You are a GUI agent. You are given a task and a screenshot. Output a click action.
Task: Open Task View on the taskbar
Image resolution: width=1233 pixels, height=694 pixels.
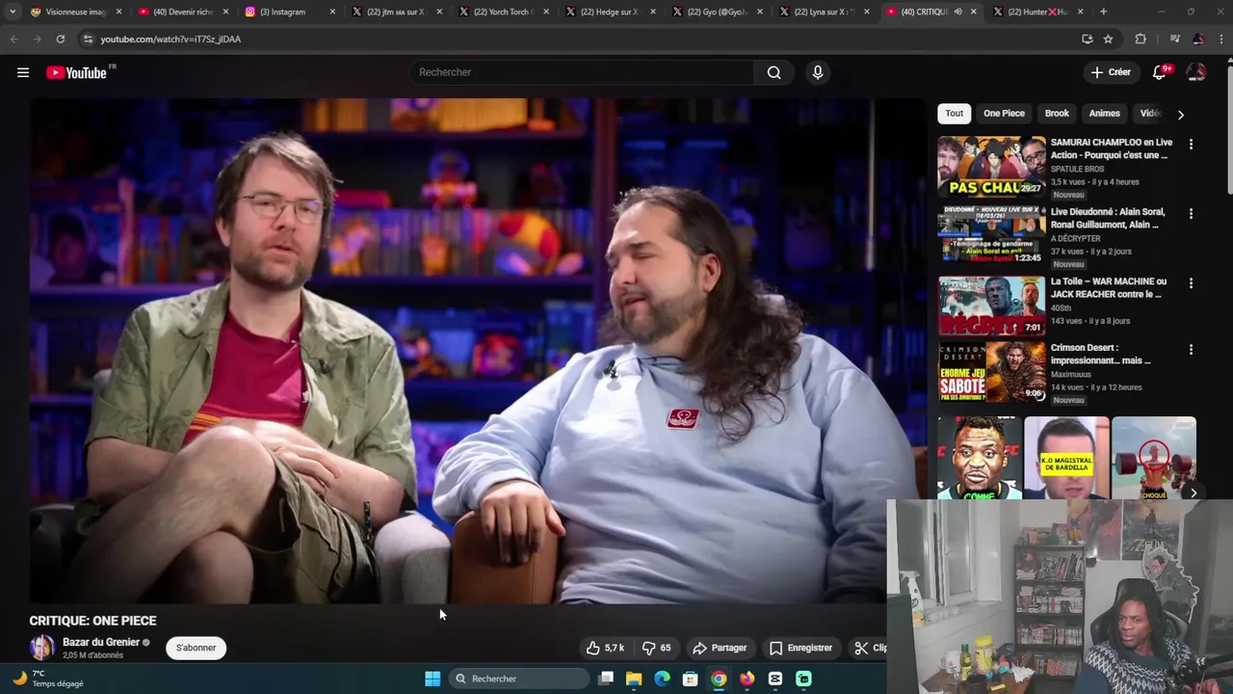[x=606, y=679]
